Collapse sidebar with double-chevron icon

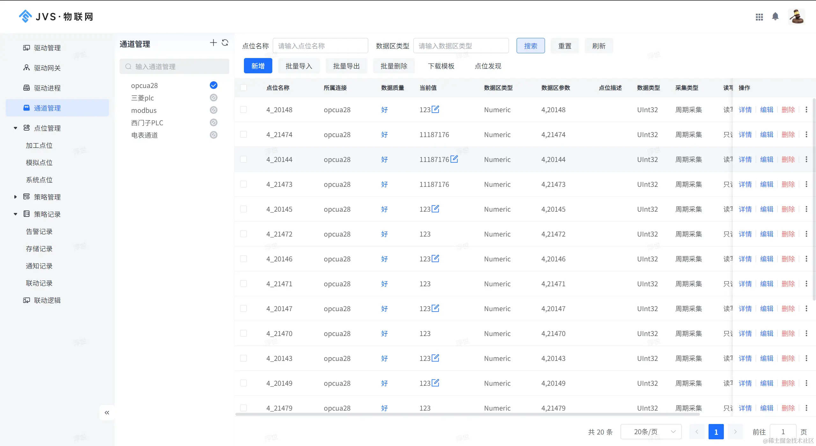[107, 413]
